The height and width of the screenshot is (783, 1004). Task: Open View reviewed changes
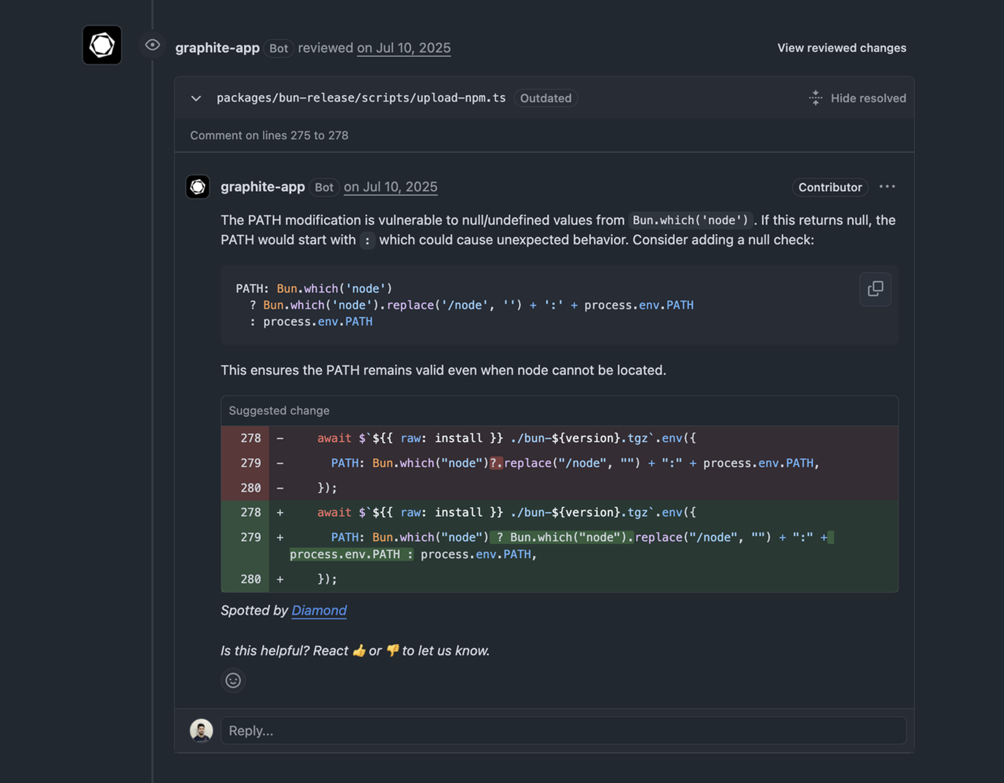click(841, 48)
